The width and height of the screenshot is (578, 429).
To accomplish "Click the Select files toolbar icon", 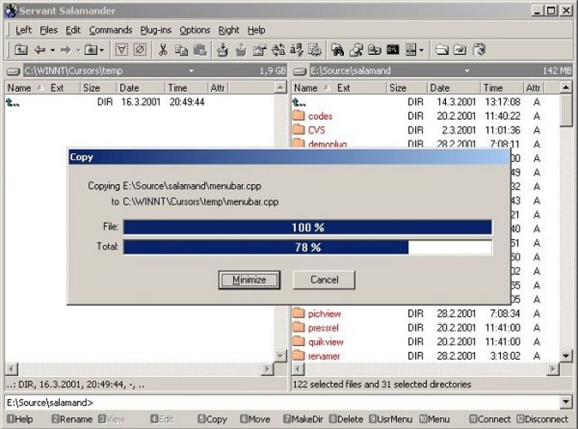I will tap(121, 50).
